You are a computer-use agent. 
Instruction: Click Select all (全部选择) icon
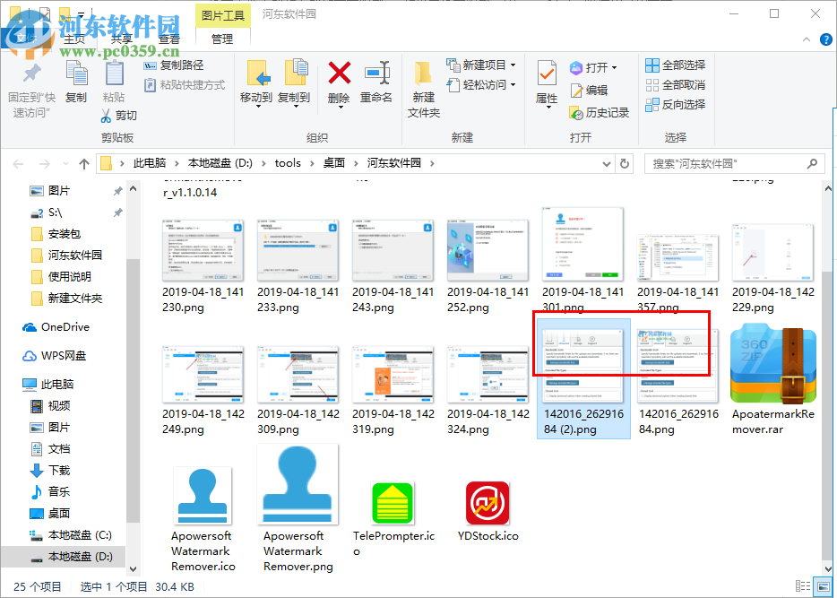tap(676, 65)
